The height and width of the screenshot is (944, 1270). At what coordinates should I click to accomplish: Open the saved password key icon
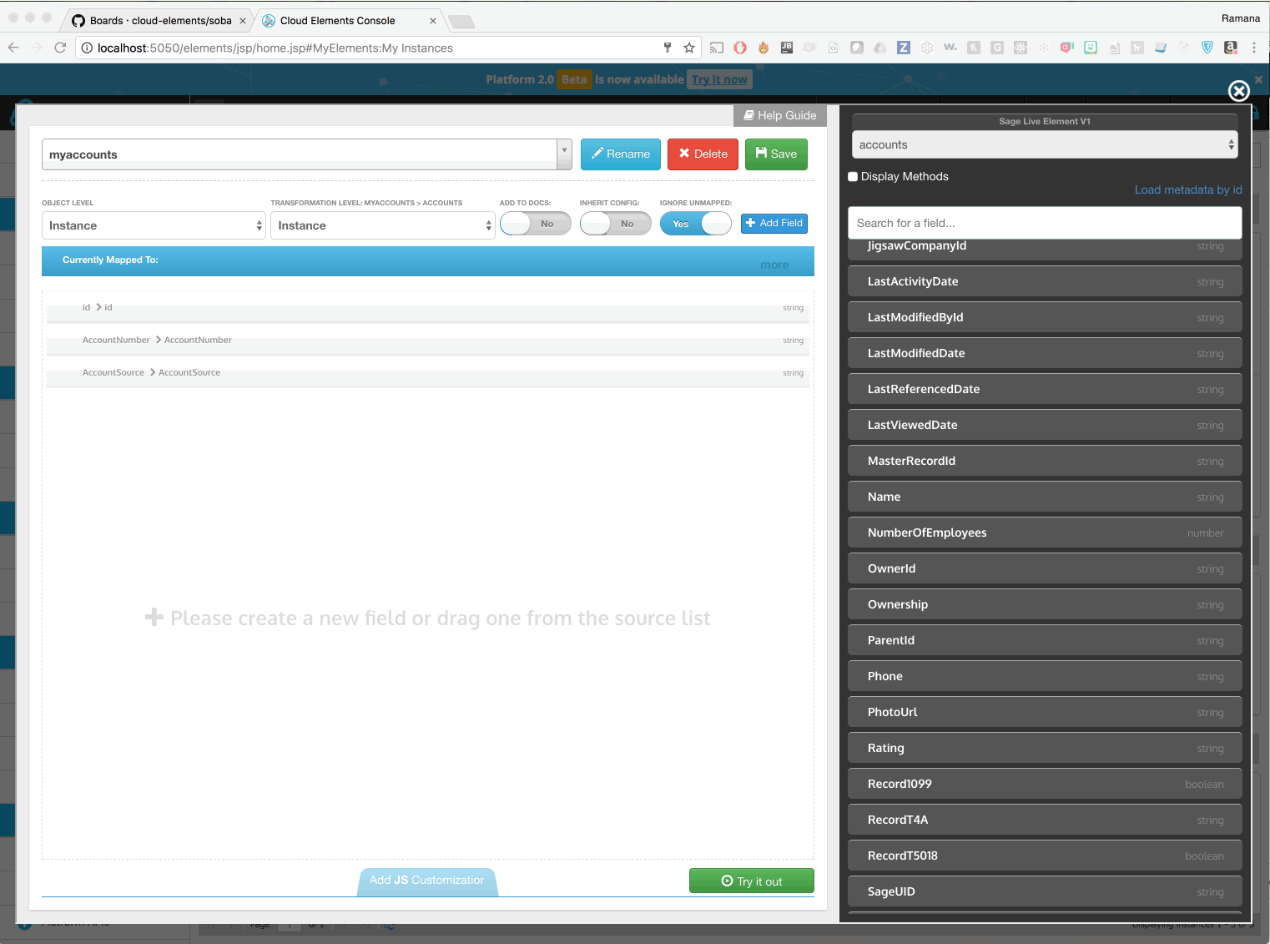click(x=668, y=48)
